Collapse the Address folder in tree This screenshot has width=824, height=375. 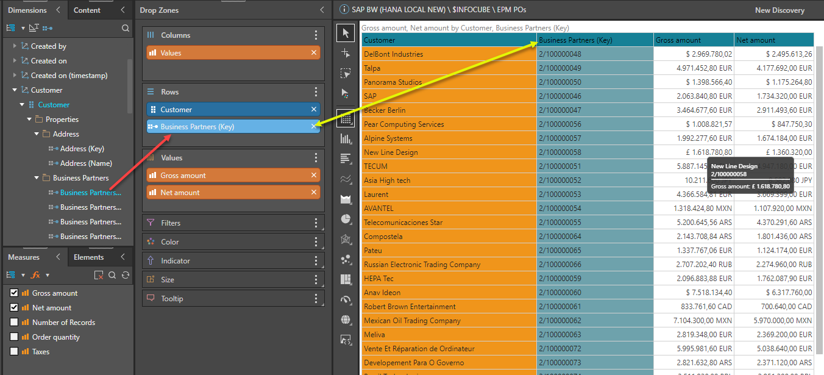(x=37, y=134)
